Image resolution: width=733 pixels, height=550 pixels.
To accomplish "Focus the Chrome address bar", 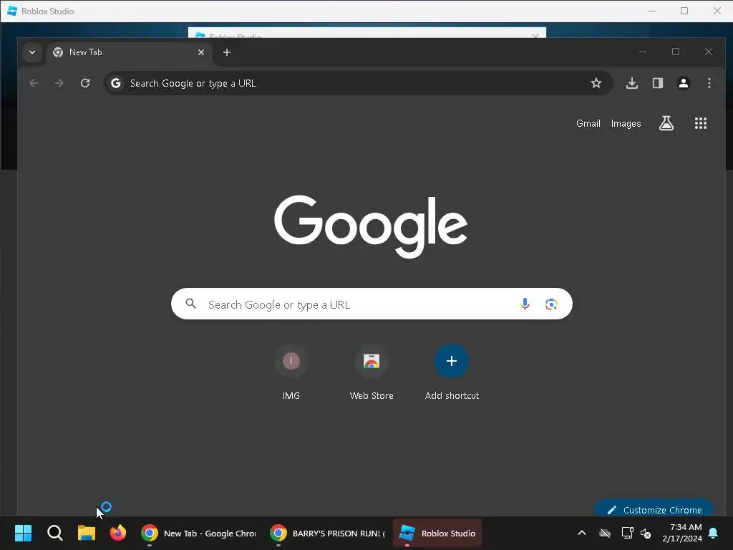I will [358, 83].
